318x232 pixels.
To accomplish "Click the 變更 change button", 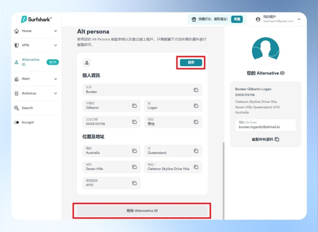I will click(x=191, y=62).
